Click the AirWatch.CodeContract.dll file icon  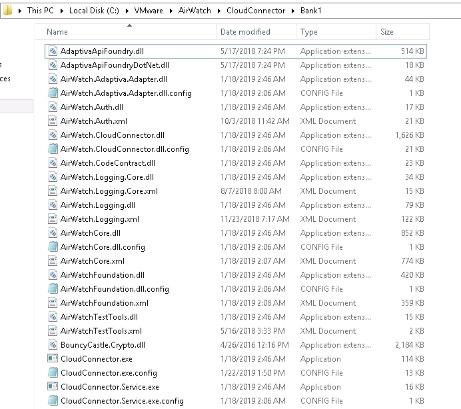pos(53,163)
